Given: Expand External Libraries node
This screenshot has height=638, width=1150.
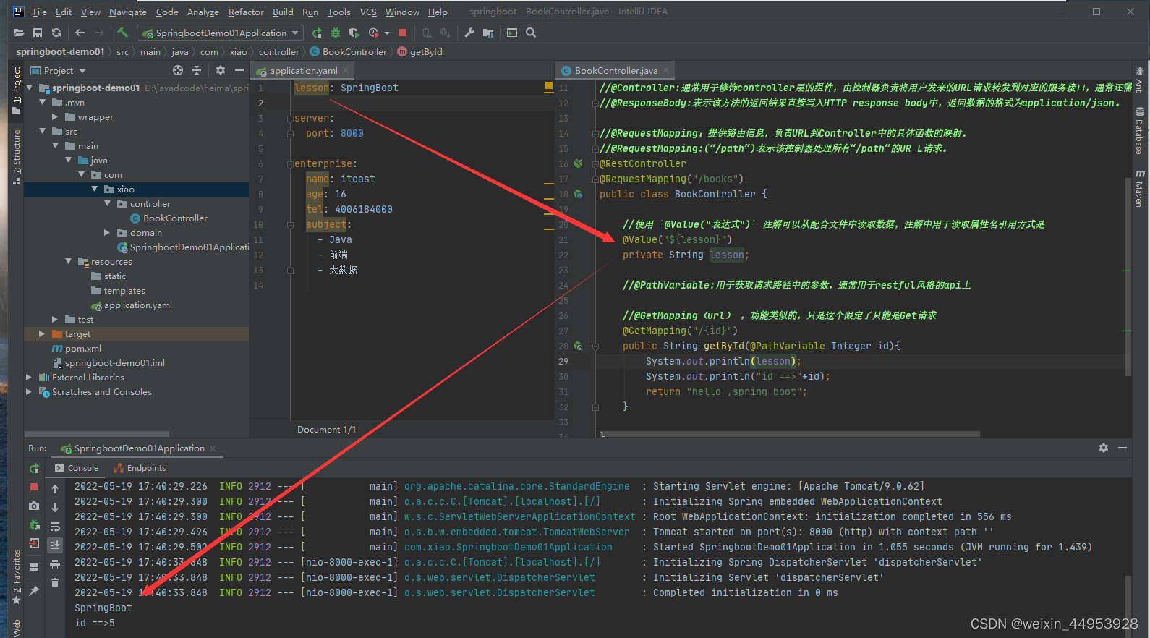Looking at the screenshot, I should [x=29, y=377].
